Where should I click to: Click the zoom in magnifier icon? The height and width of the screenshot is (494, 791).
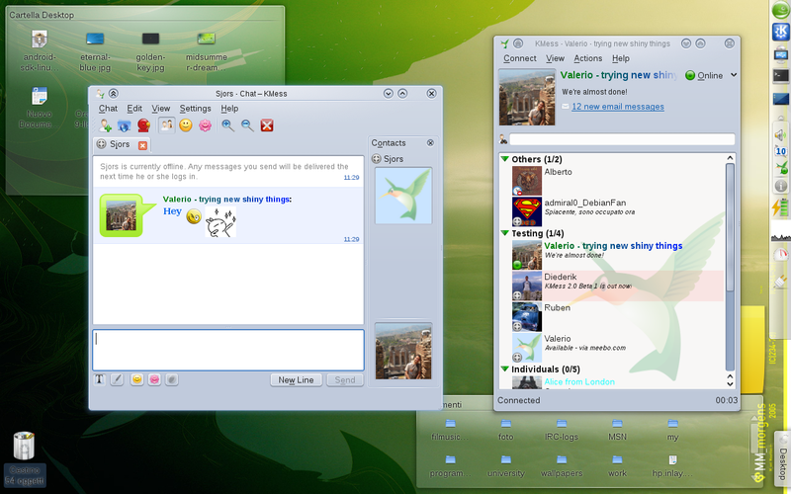pyautogui.click(x=227, y=125)
